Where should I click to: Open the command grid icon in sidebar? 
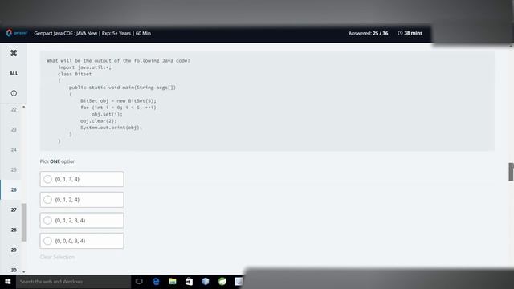point(14,53)
